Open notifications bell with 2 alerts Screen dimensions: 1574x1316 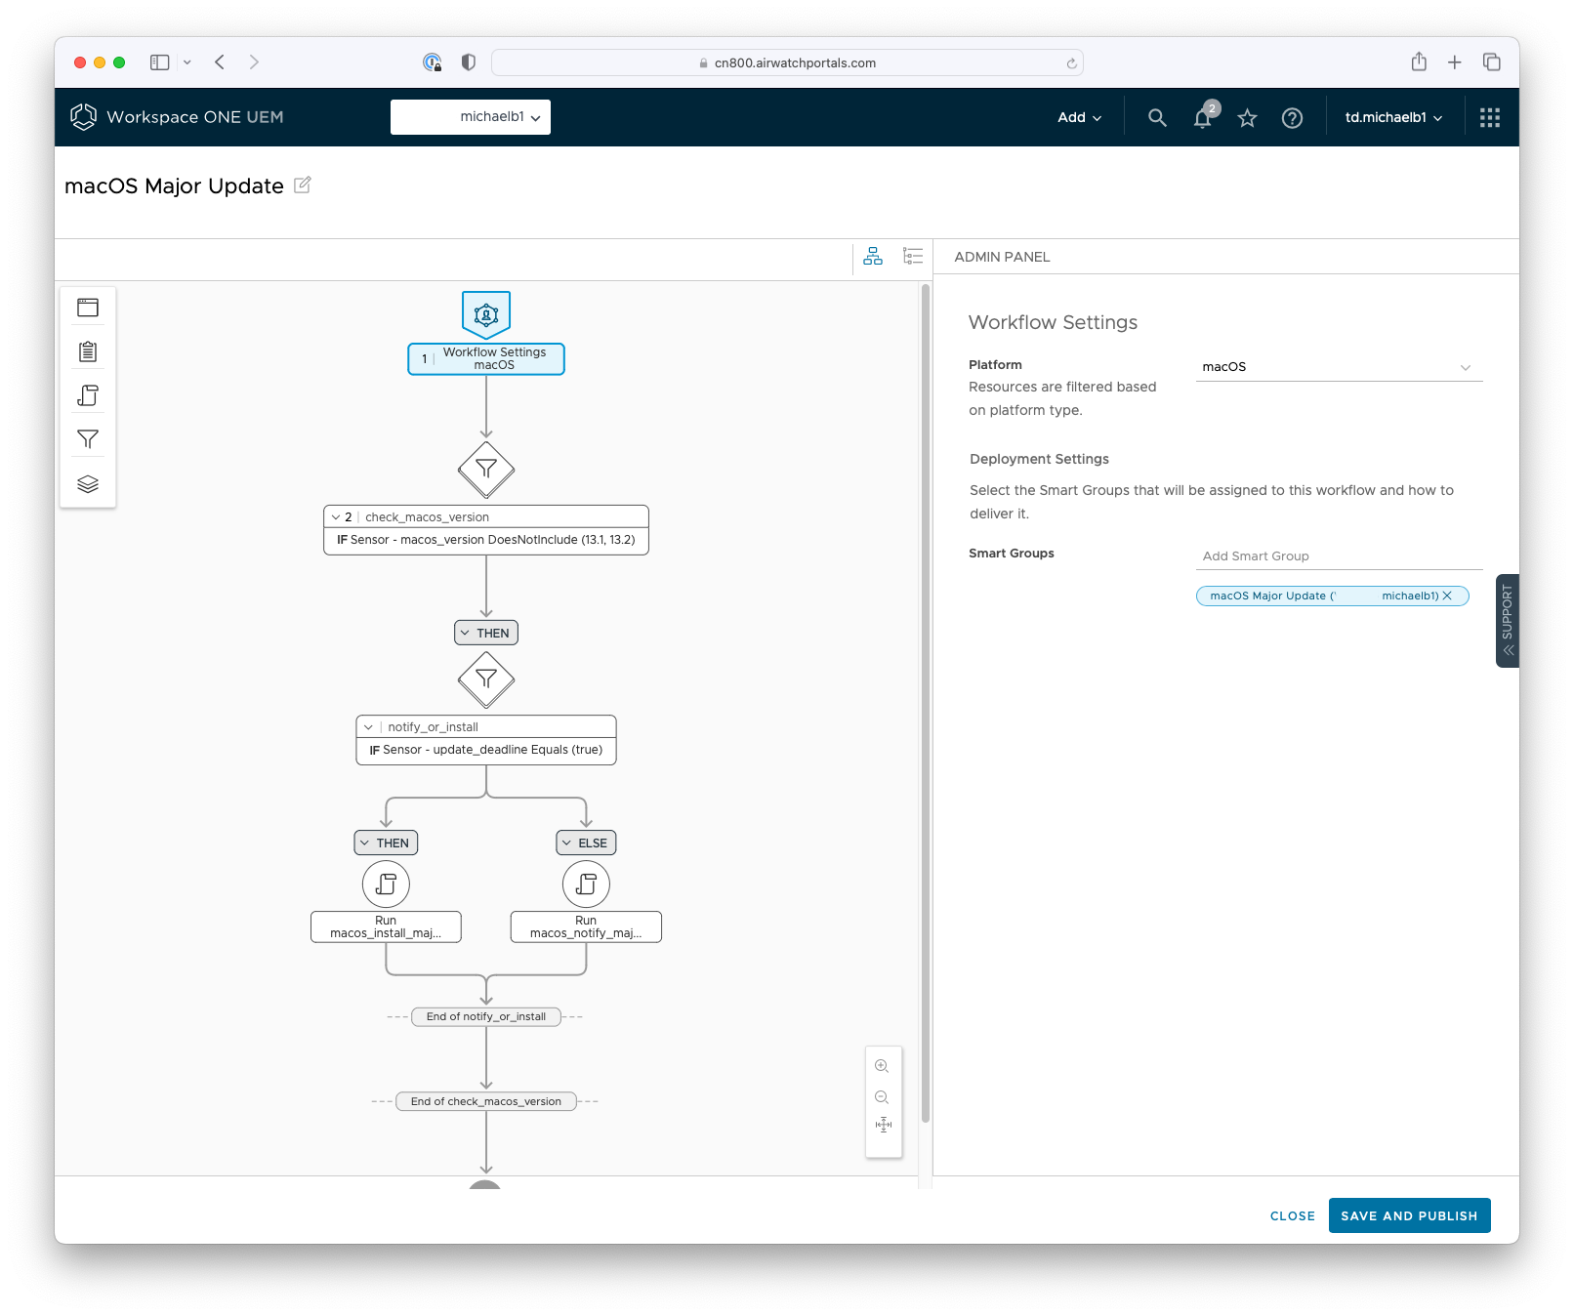point(1201,117)
